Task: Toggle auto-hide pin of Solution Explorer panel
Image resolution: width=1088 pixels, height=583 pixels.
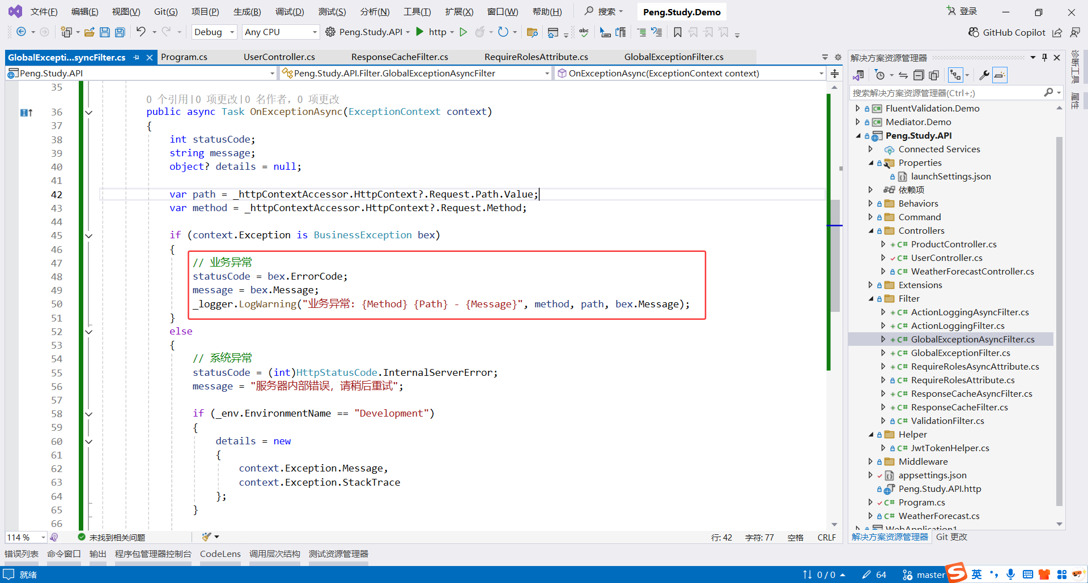Action: [1044, 57]
